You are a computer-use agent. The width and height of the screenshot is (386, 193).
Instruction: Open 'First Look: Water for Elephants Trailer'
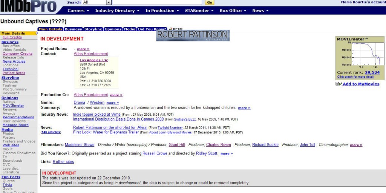(x=106, y=132)
